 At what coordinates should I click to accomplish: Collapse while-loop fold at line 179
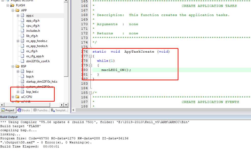click(90, 65)
